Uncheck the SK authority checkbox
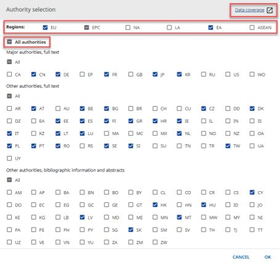Image resolution: width=280 pixels, height=262 pixels. point(130,230)
